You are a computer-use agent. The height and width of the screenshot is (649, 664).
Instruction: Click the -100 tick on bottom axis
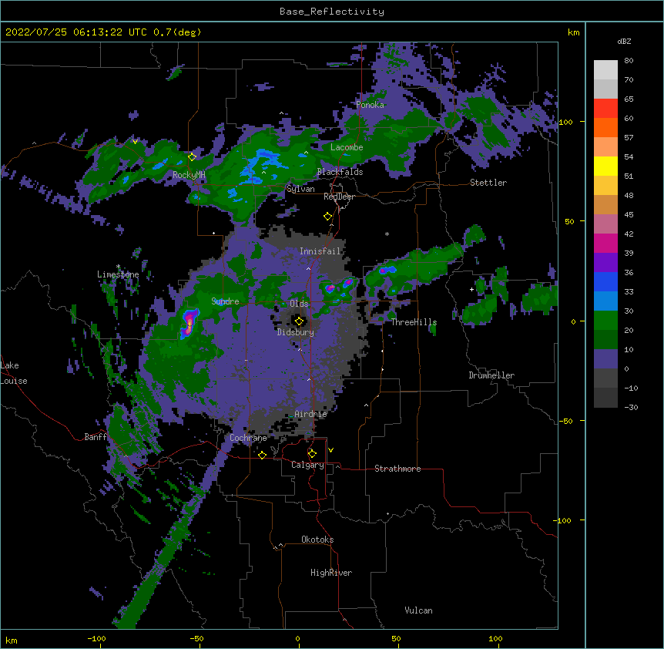pyautogui.click(x=97, y=638)
